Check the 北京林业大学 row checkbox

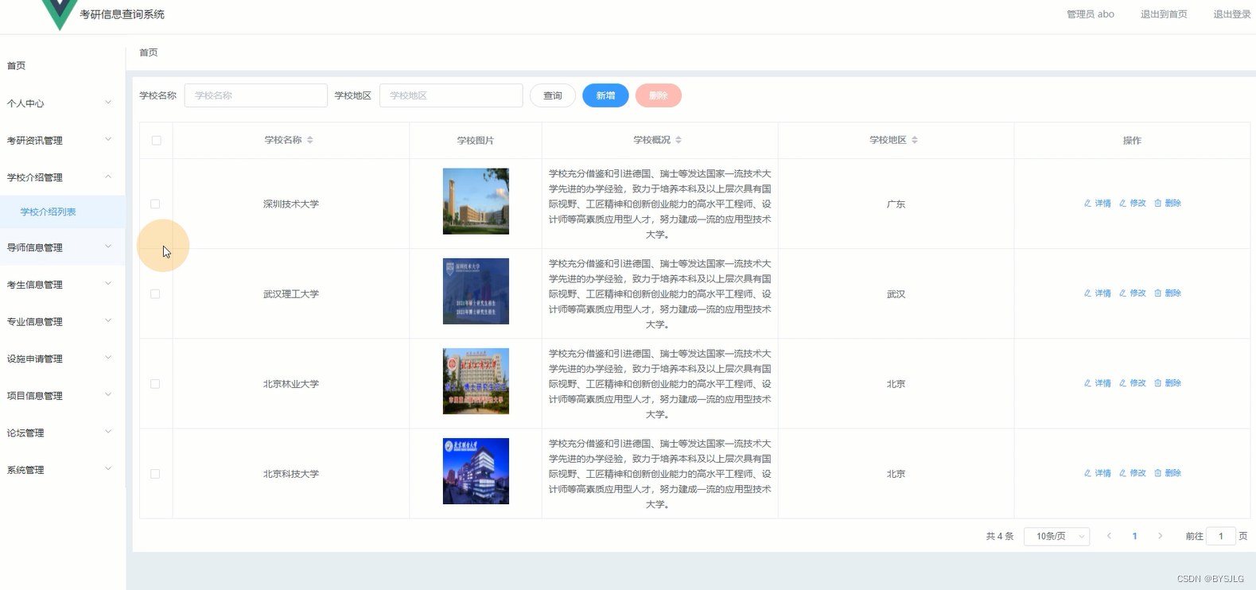[155, 384]
